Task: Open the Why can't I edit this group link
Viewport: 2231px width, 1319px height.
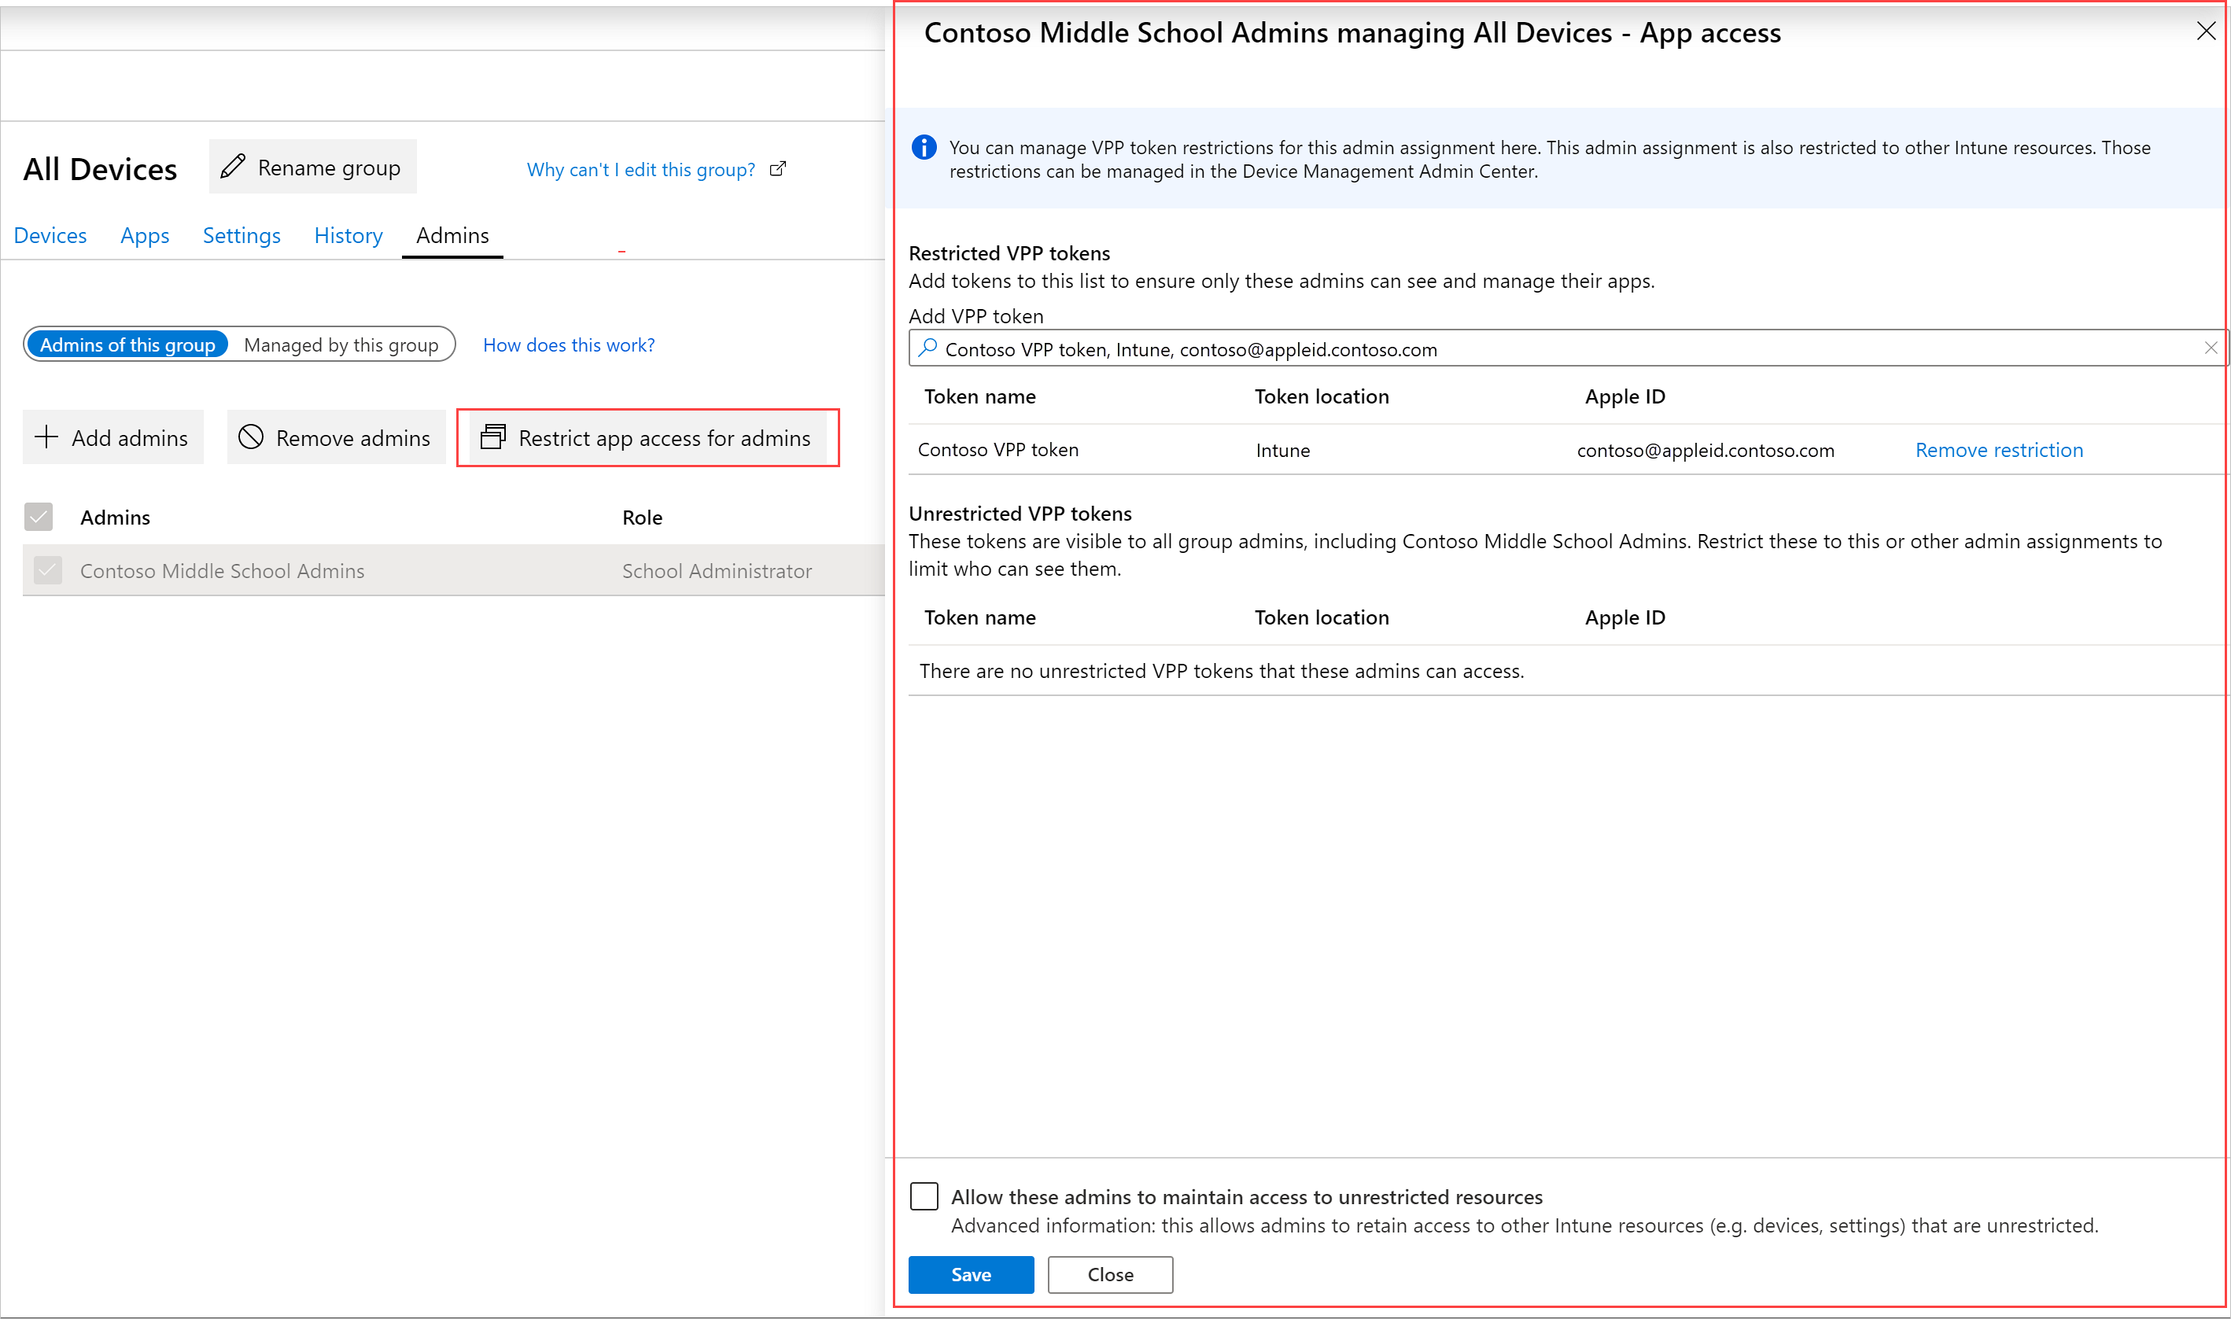Action: point(641,170)
